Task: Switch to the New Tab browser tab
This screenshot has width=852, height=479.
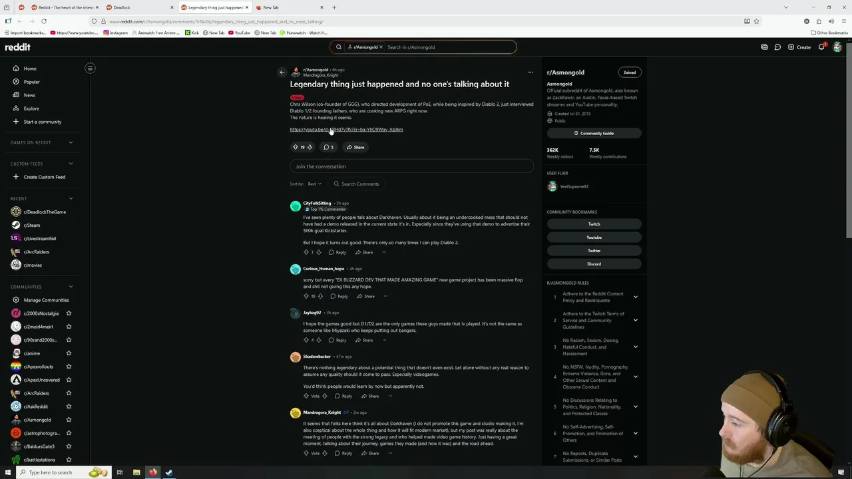Action: click(x=290, y=7)
